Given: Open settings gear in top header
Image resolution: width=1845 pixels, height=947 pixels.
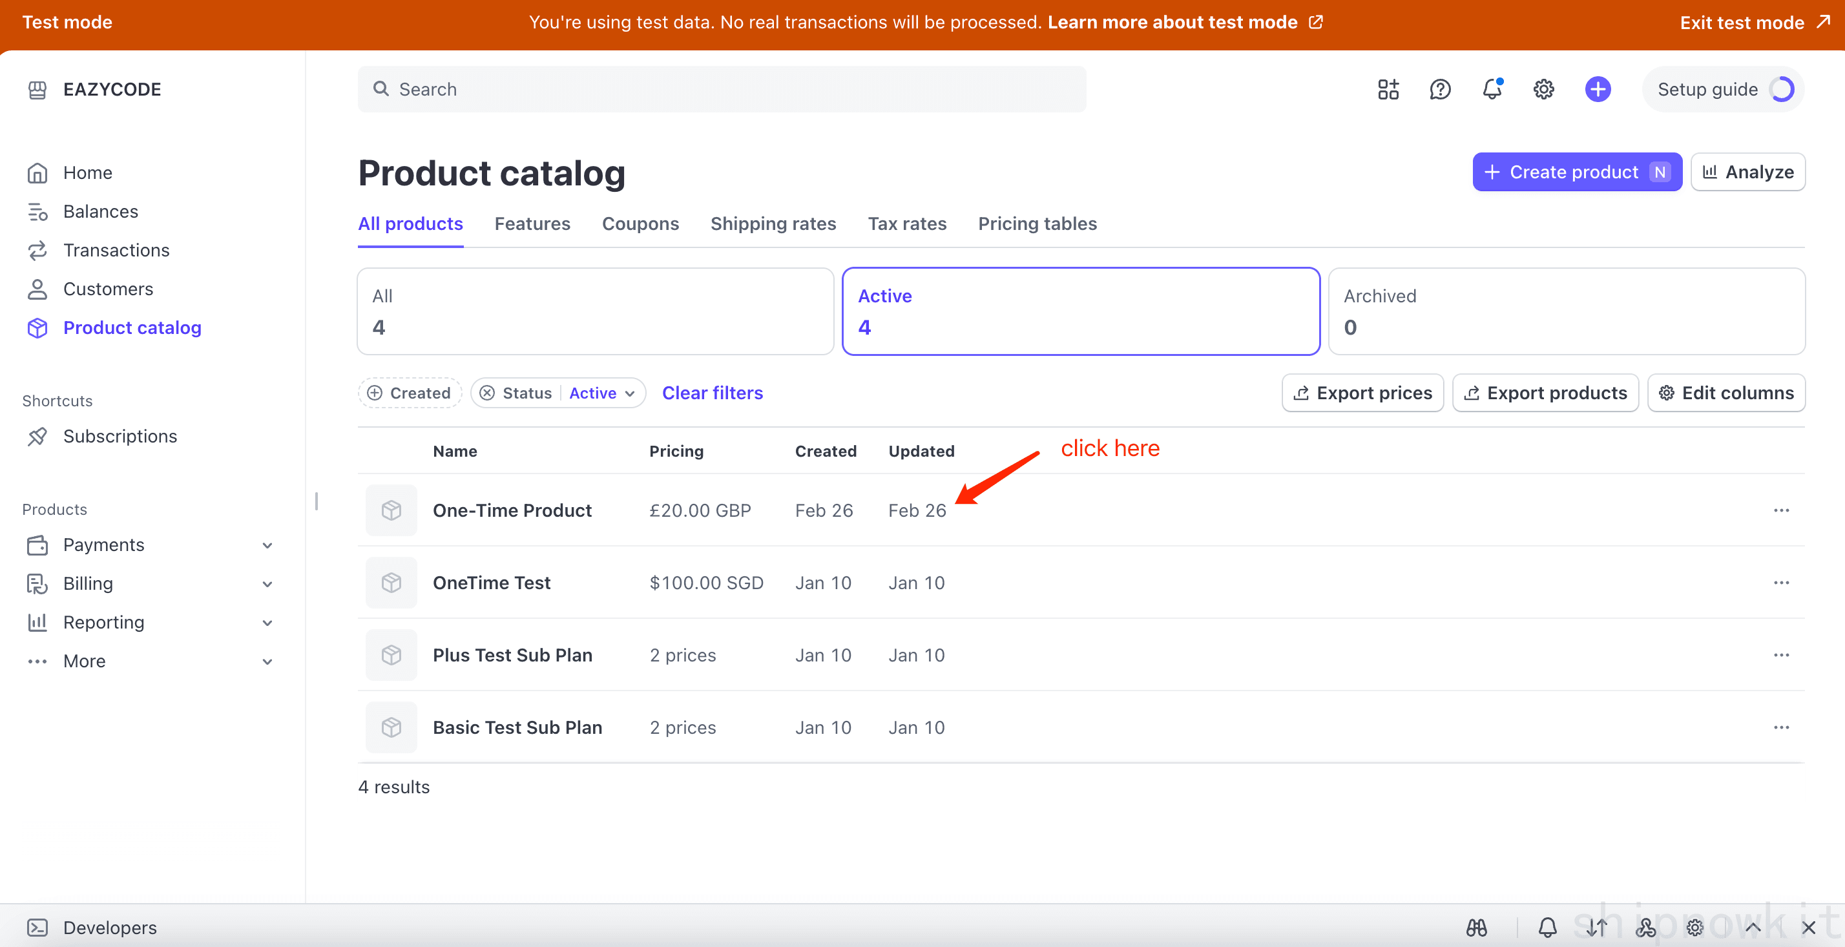Looking at the screenshot, I should [1543, 89].
